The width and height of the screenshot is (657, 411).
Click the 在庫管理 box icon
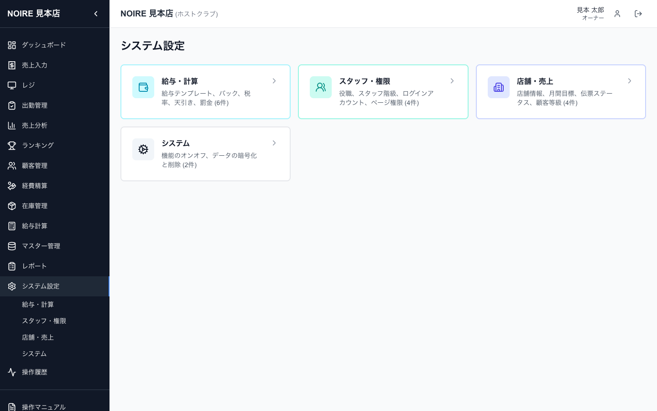(12, 206)
